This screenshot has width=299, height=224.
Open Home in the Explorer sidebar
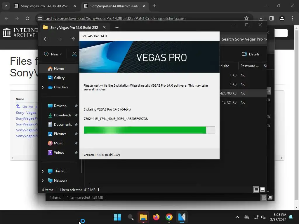point(59,69)
